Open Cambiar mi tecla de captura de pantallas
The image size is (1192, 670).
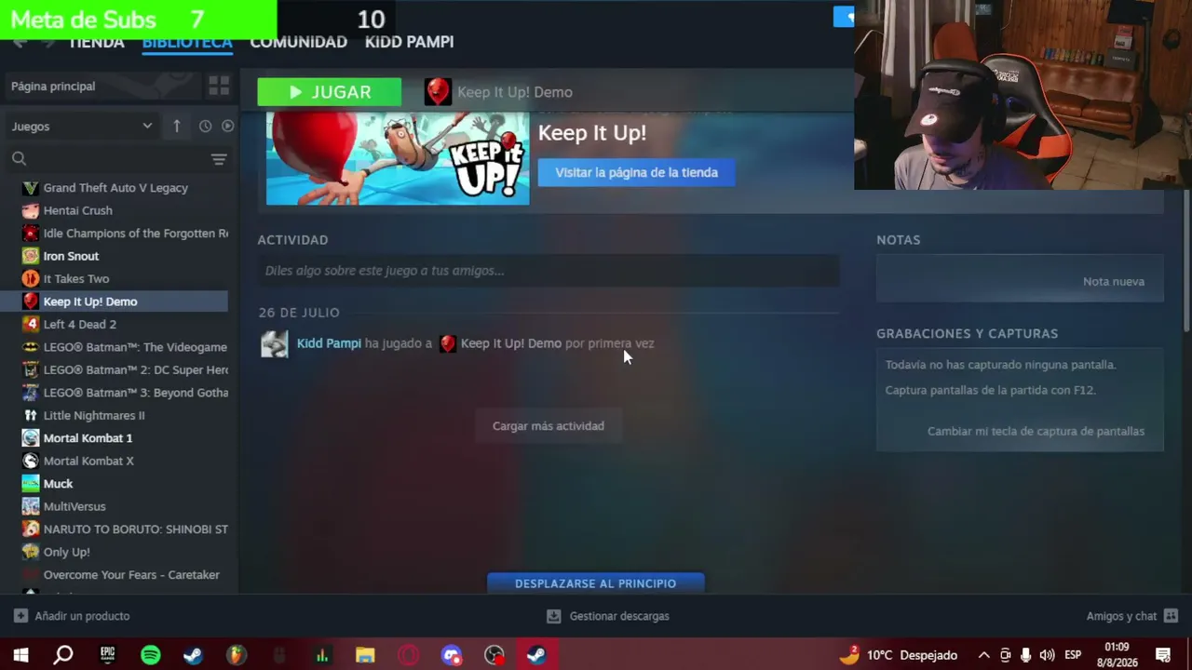tap(1036, 431)
